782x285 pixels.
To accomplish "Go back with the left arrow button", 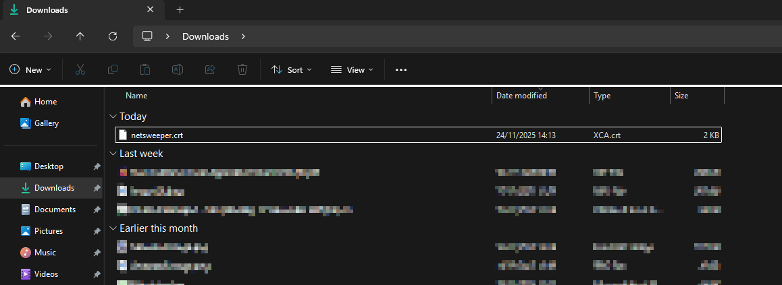I will (16, 36).
